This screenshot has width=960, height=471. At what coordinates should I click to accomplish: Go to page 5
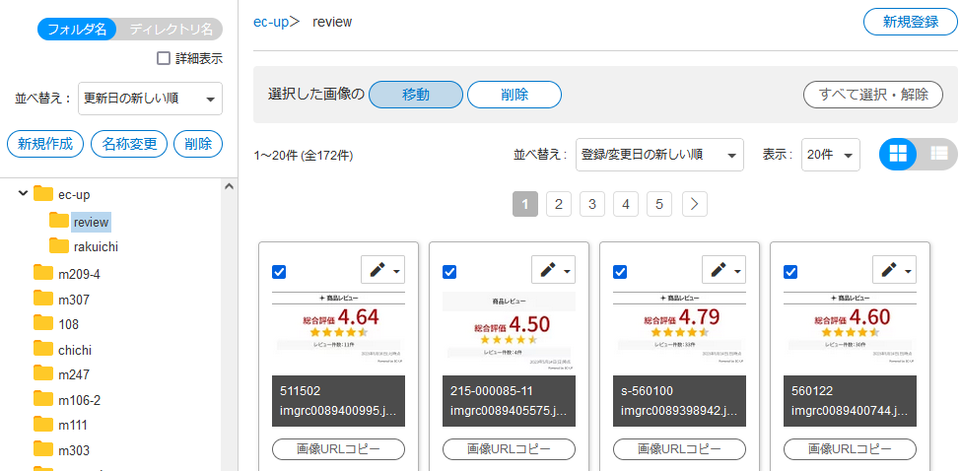pyautogui.click(x=659, y=204)
